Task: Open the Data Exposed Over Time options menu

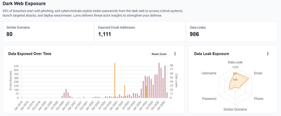Action: (x=175, y=54)
